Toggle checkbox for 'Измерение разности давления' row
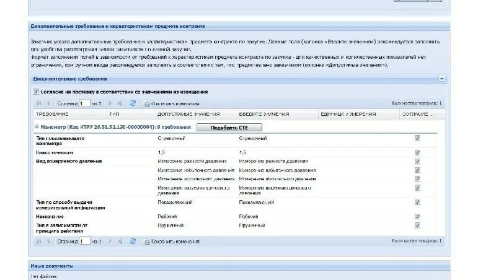Image resolution: width=496 pixels, height=280 pixels. pyautogui.click(x=417, y=162)
